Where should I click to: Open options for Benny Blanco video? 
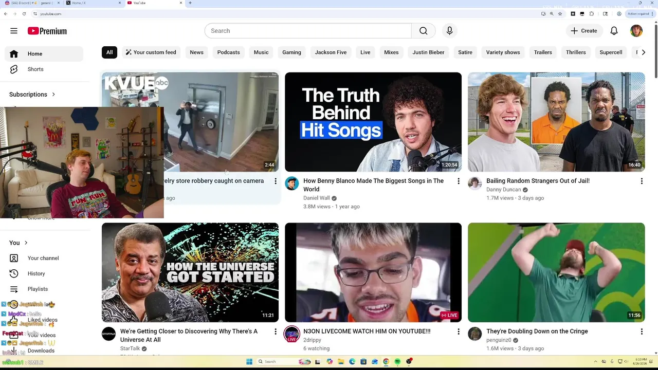pyautogui.click(x=459, y=181)
